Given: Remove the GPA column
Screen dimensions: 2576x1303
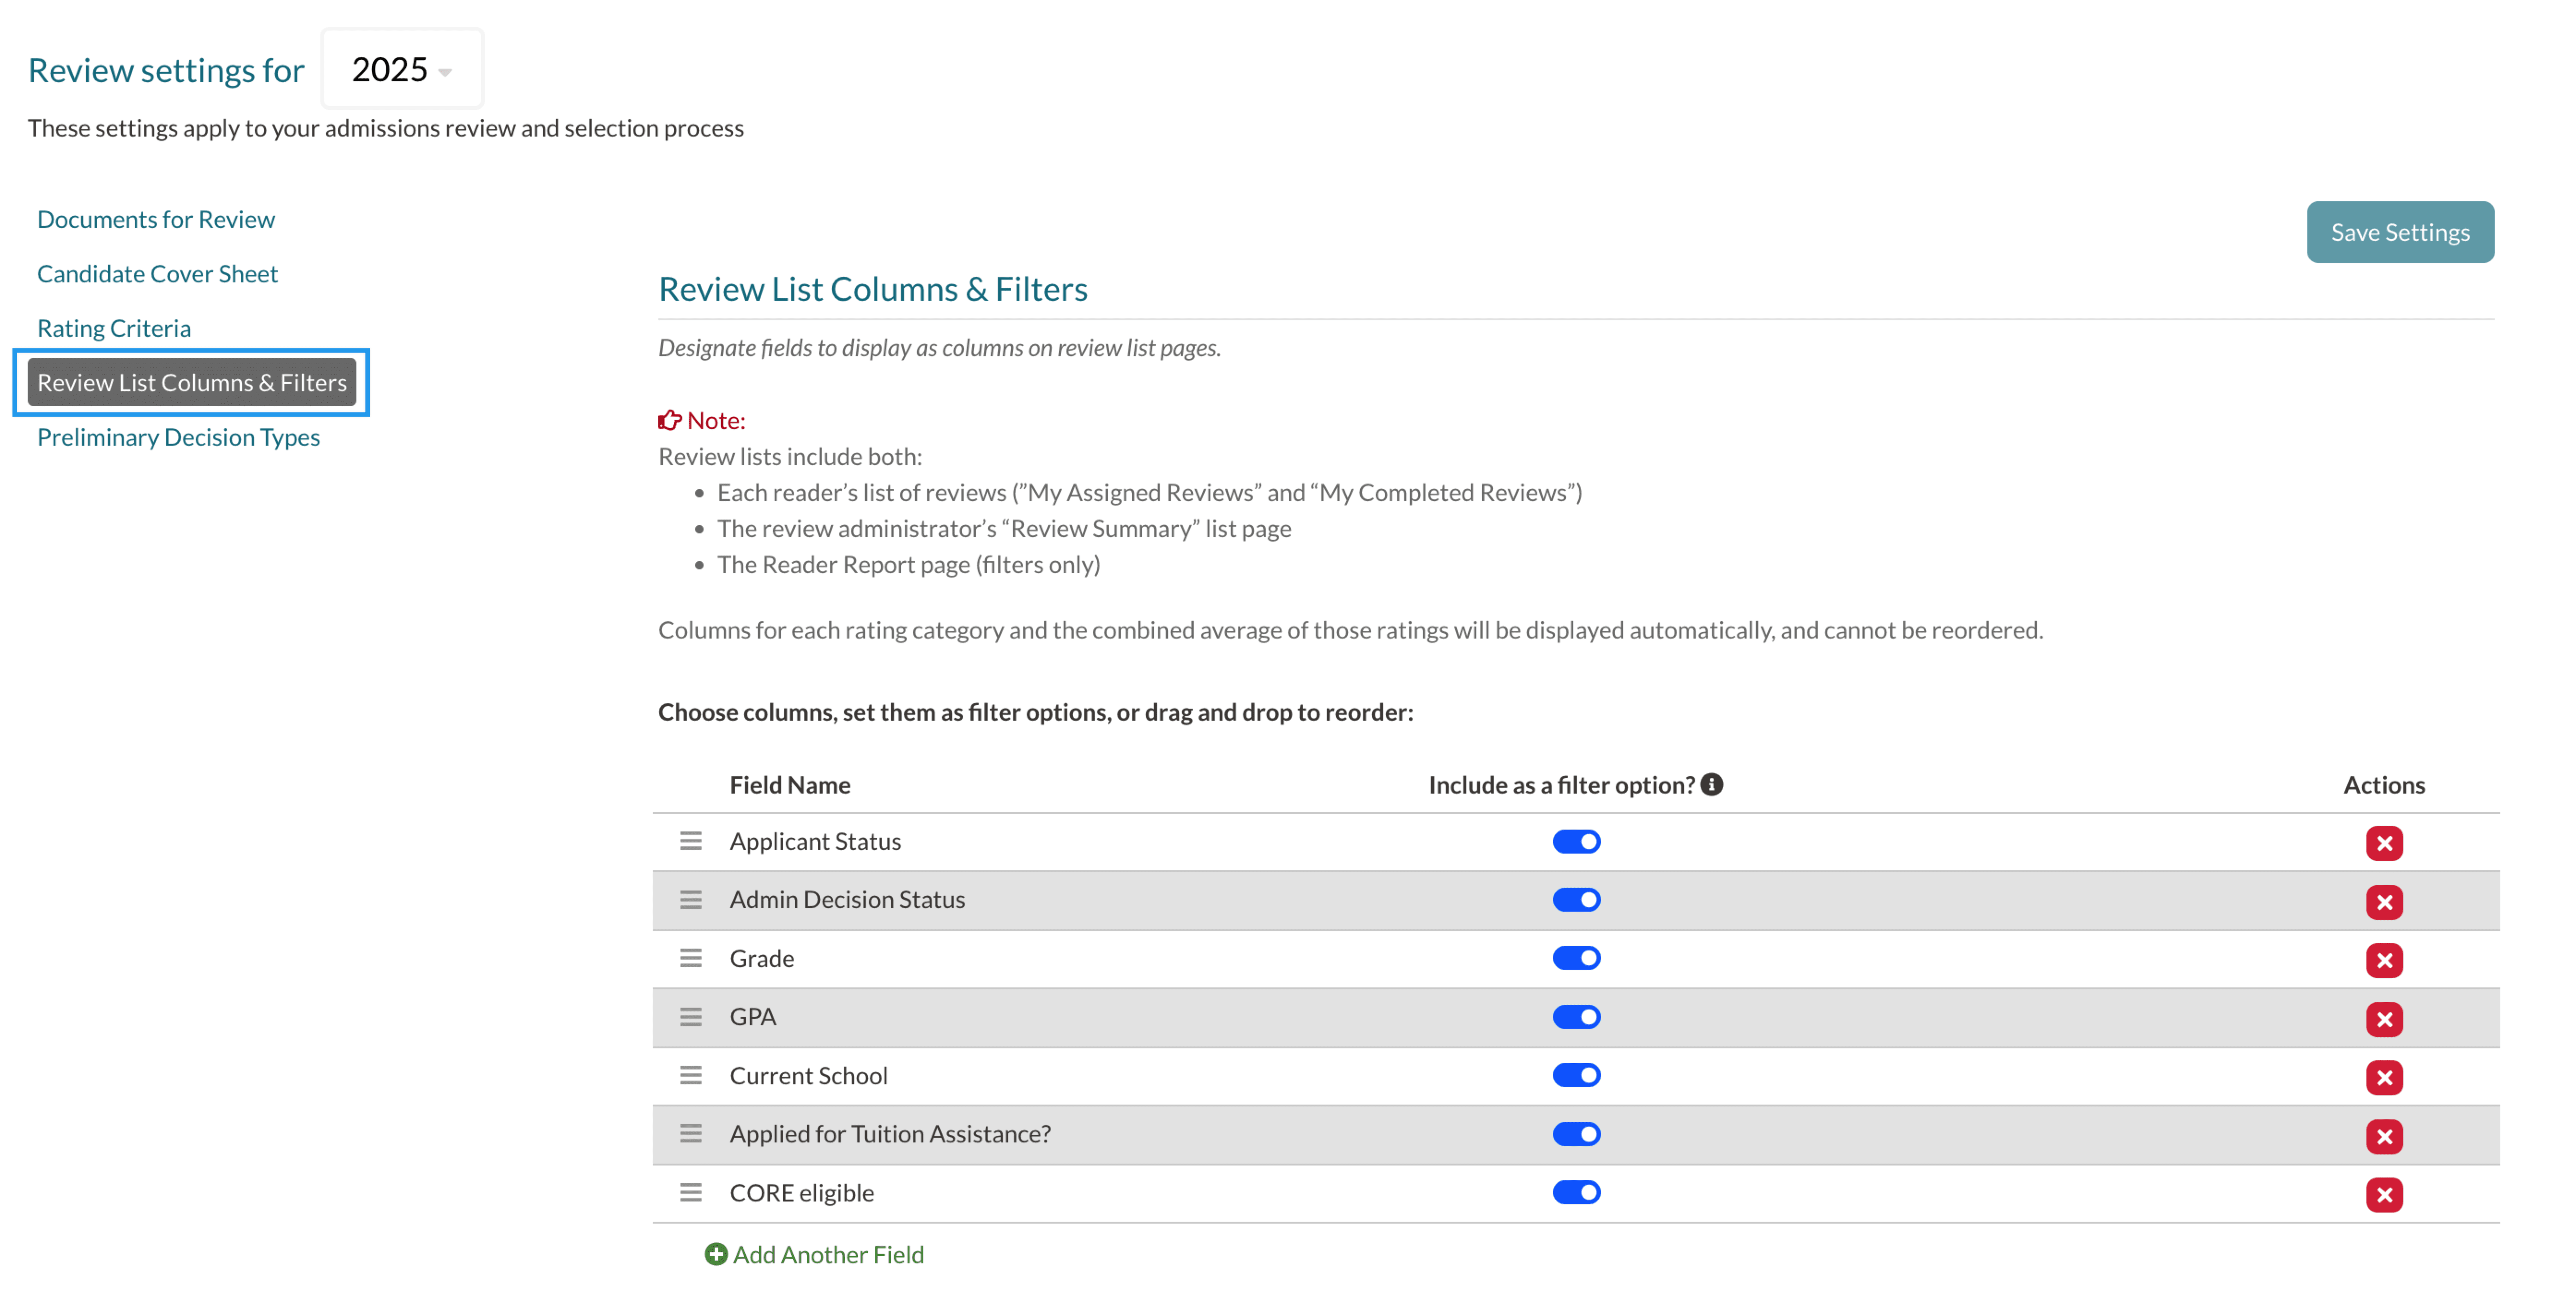Looking at the screenshot, I should pyautogui.click(x=2383, y=1018).
